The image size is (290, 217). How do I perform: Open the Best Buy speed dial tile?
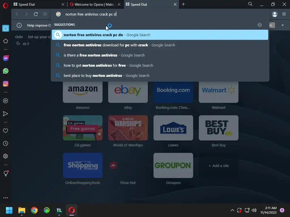click(x=219, y=128)
